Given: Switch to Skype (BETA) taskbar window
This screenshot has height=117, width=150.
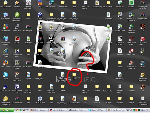Looking at the screenshot, I should (x=97, y=110).
